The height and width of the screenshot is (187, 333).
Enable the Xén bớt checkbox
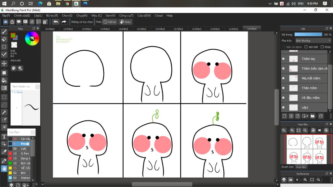coord(306,47)
